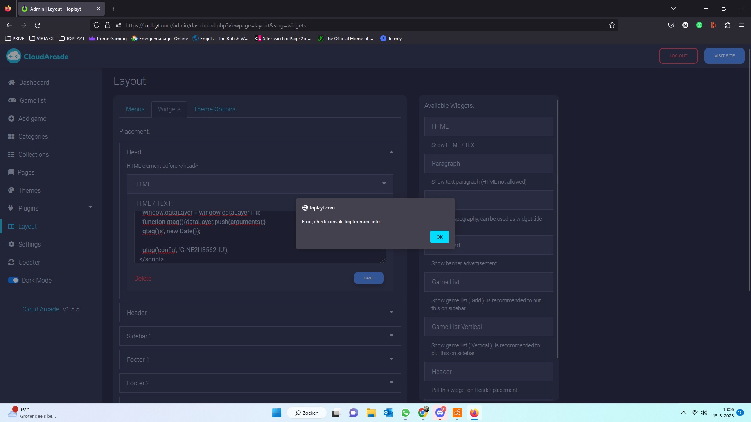This screenshot has width=751, height=422.
Task: Open the Prime Gaming bookmark
Action: point(108,38)
